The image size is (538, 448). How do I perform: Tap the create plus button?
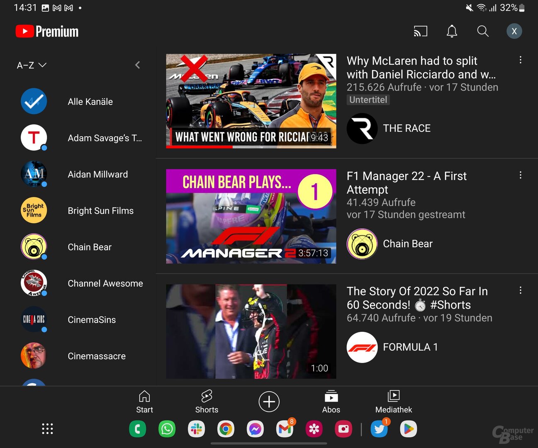tap(269, 402)
